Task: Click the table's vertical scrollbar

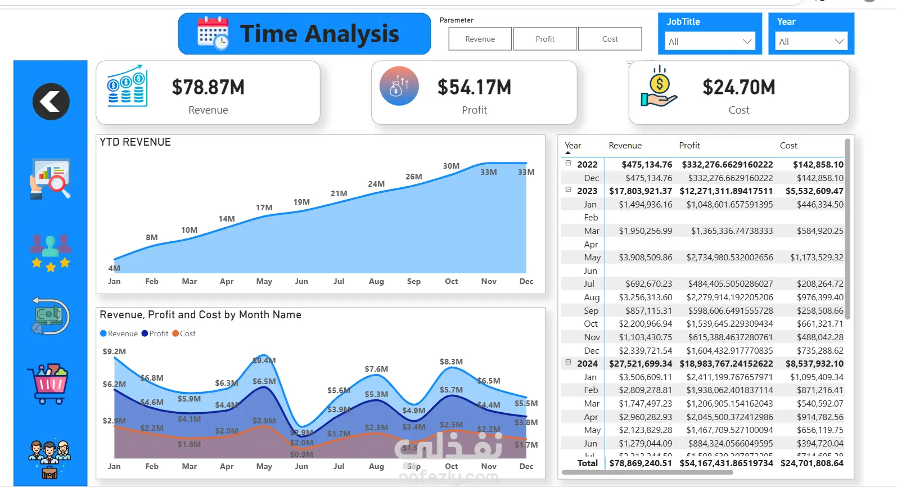Action: tap(848, 228)
